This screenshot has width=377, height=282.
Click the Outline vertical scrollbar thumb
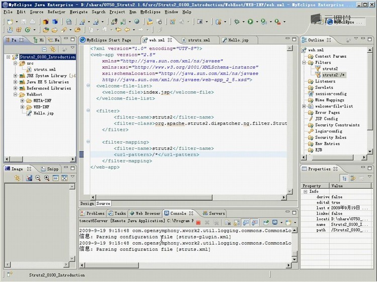click(x=370, y=91)
